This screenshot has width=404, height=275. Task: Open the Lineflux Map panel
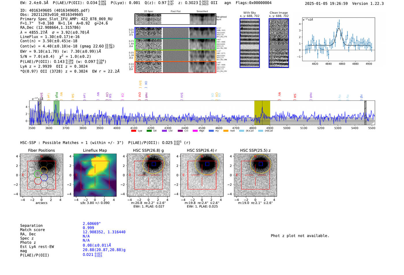click(x=95, y=175)
